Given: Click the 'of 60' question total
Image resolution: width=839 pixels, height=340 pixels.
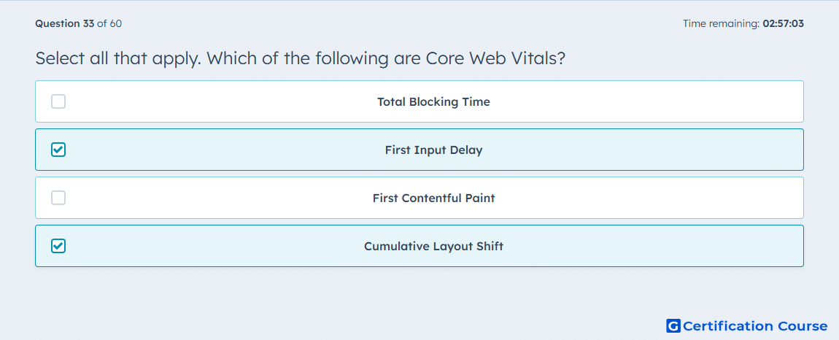Looking at the screenshot, I should coord(109,23).
